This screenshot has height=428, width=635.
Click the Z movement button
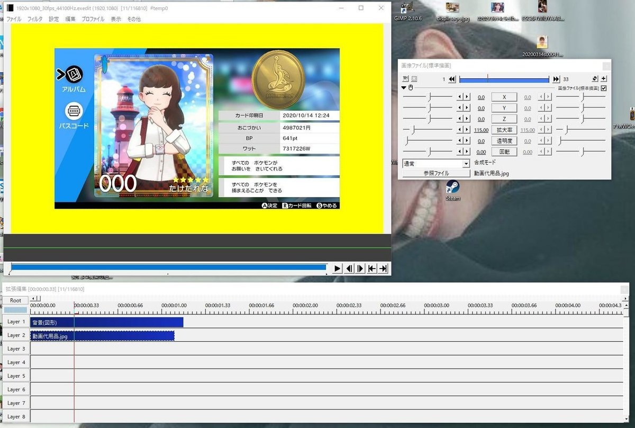[x=504, y=119]
